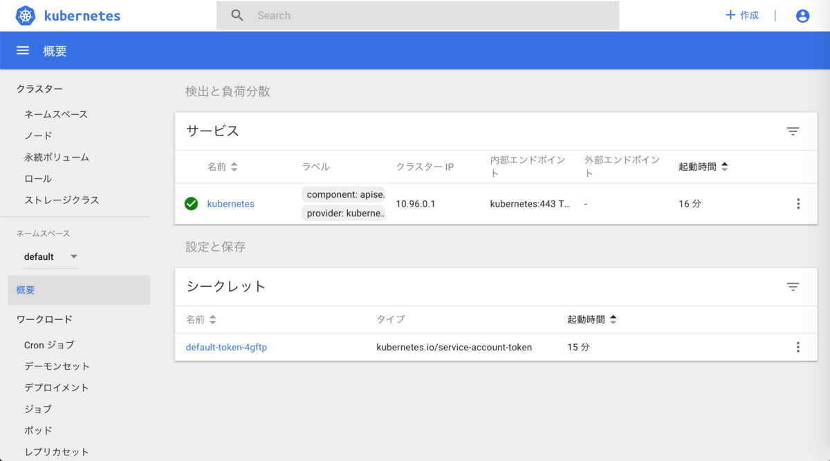Click the クラスター IP column header
This screenshot has width=830, height=461.
tap(425, 167)
